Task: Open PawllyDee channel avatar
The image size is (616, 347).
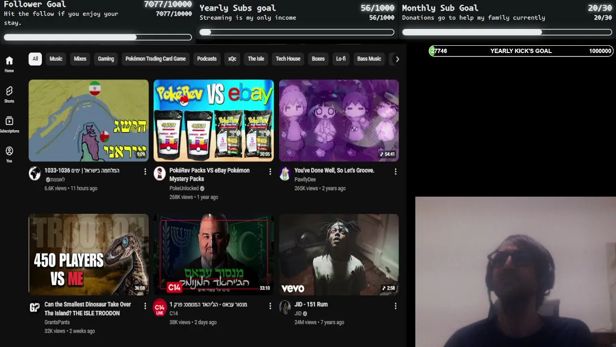Action: (x=285, y=173)
